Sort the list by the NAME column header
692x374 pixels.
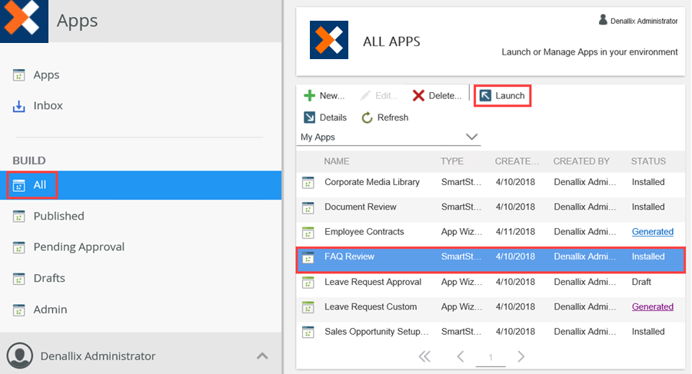coord(337,161)
